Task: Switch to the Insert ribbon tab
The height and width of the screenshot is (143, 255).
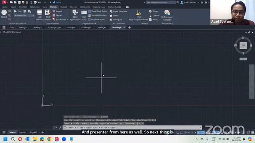Action: tap(13, 7)
